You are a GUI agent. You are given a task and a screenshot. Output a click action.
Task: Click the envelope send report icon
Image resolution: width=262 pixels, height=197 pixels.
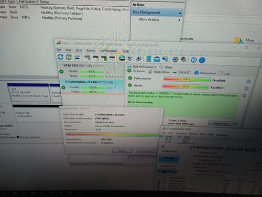click(157, 59)
